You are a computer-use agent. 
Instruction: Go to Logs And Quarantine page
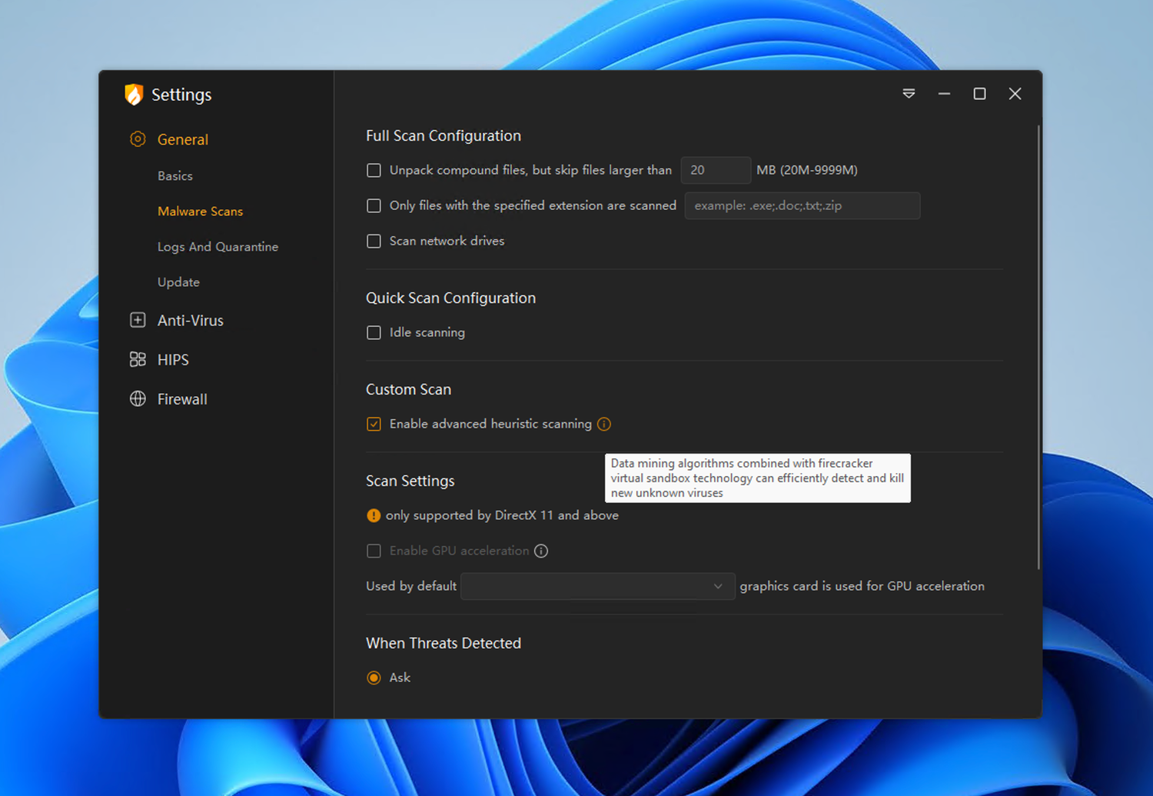point(218,247)
